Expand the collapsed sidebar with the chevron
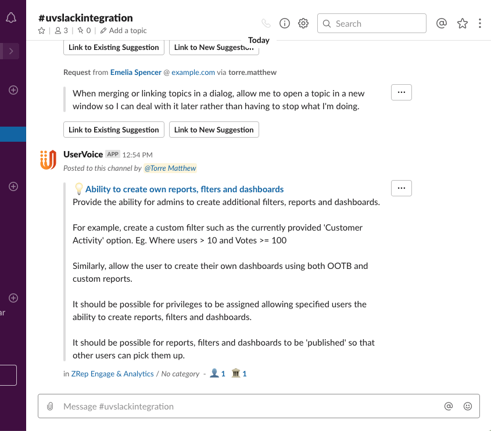Image resolution: width=491 pixels, height=431 pixels. pyautogui.click(x=11, y=51)
